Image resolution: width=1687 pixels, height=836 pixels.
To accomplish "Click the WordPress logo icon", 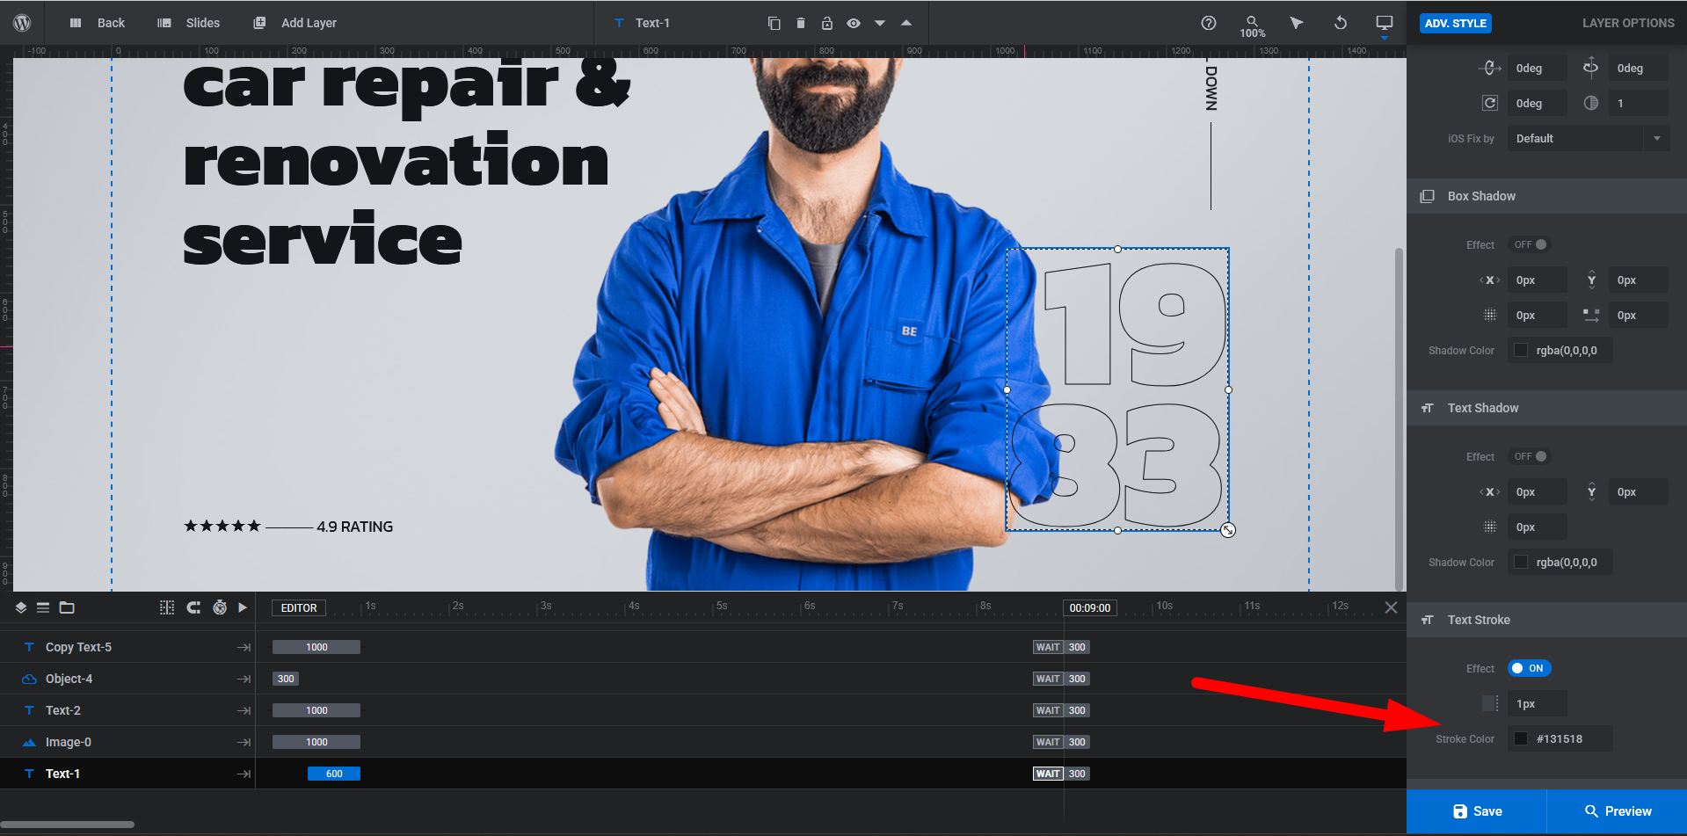I will tap(22, 23).
